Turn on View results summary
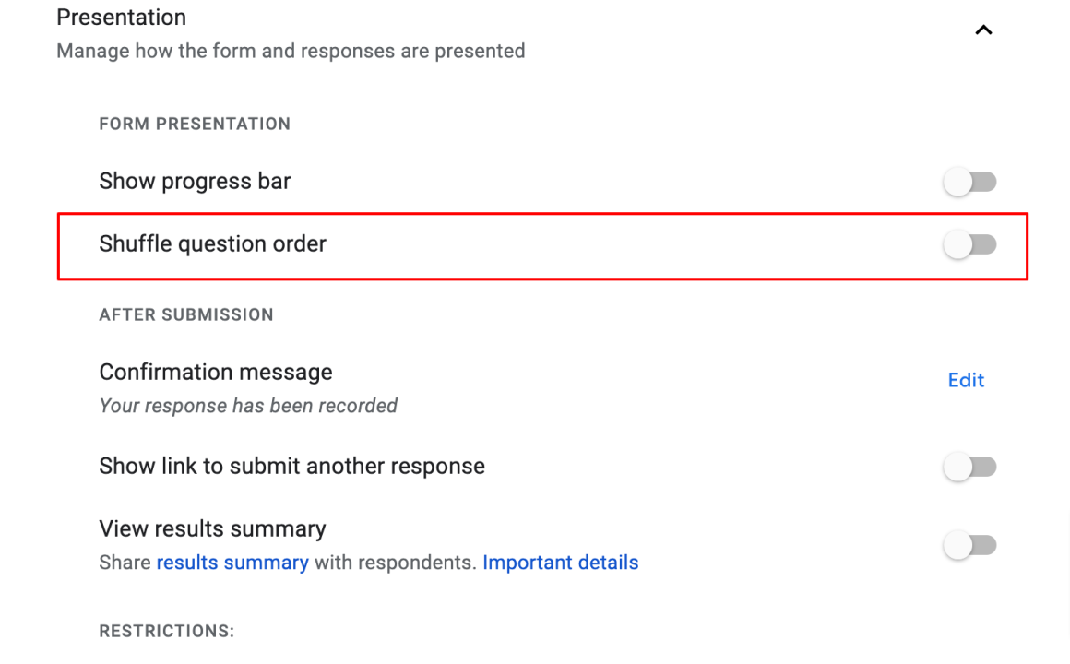1070x664 pixels. [x=969, y=545]
